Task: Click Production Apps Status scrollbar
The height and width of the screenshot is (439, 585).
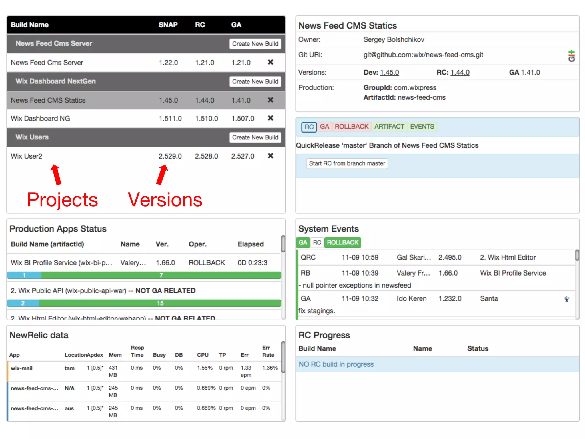Action: point(283,244)
